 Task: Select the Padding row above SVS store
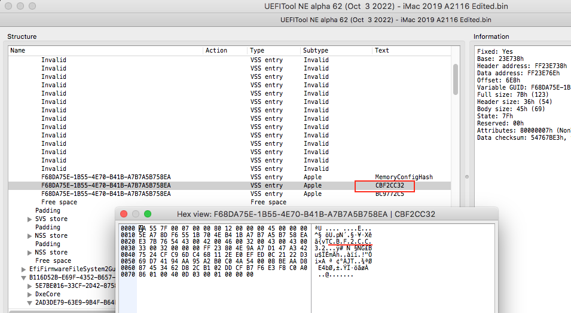click(x=48, y=211)
